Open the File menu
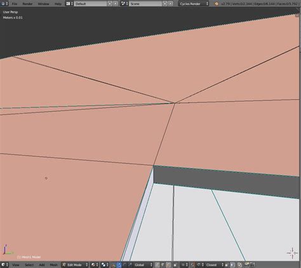301x268 pixels. click(x=15, y=4)
